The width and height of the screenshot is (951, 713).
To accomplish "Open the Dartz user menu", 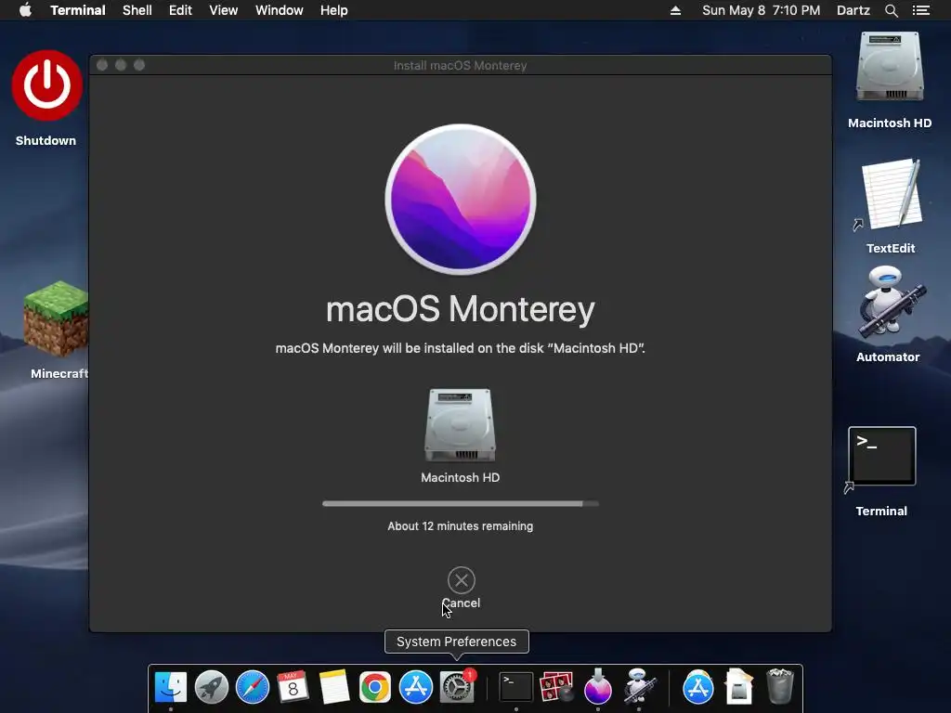I will 853,10.
